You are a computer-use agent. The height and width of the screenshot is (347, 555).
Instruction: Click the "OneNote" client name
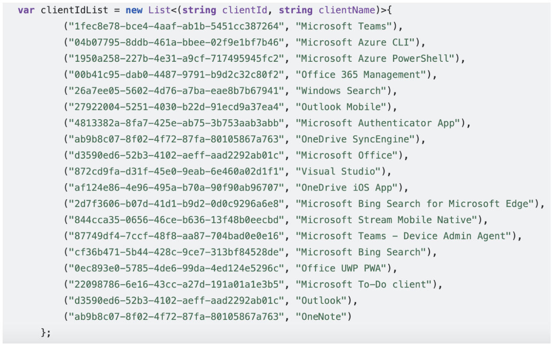point(321,316)
